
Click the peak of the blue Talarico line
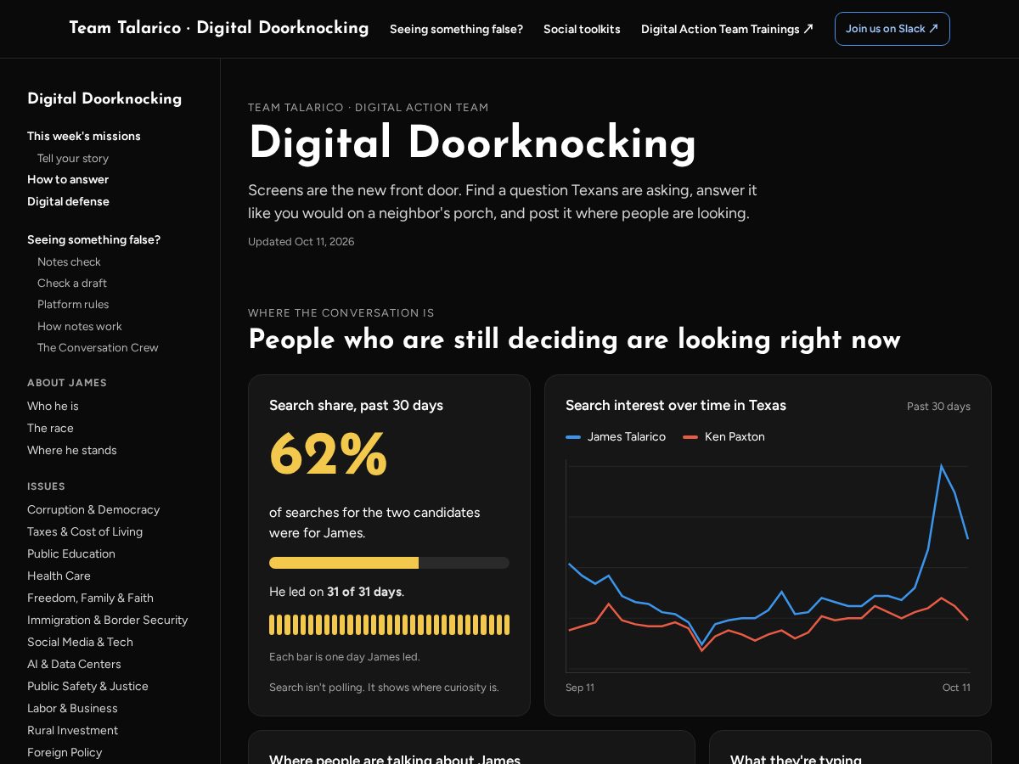(x=941, y=465)
